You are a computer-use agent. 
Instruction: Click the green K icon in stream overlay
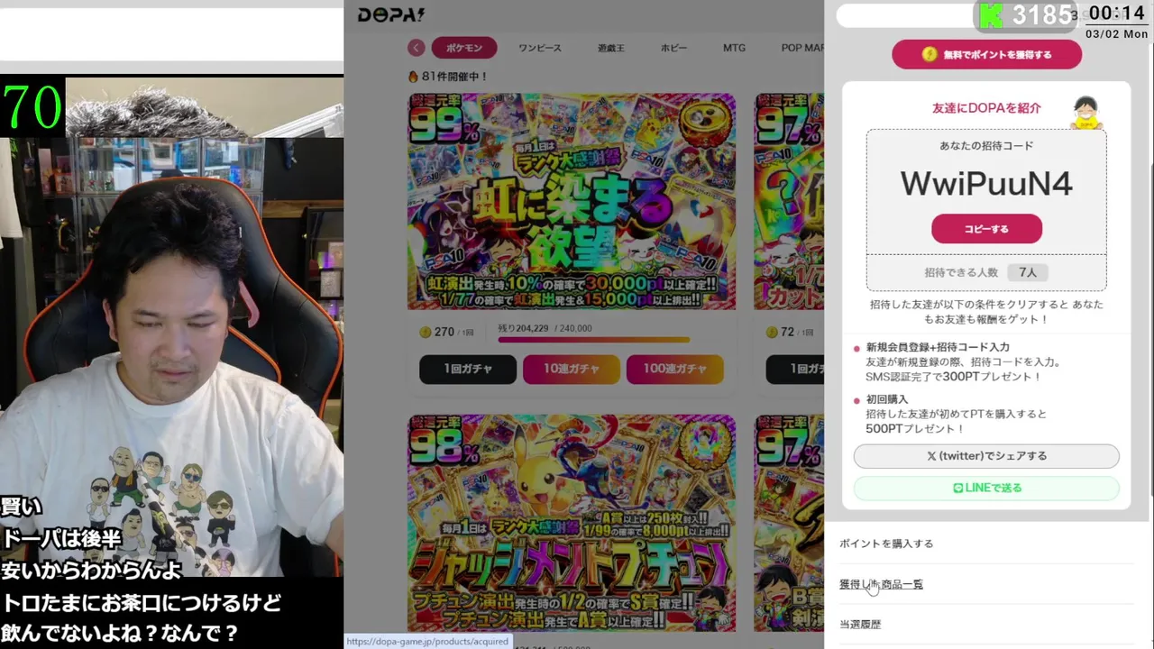[x=990, y=14]
